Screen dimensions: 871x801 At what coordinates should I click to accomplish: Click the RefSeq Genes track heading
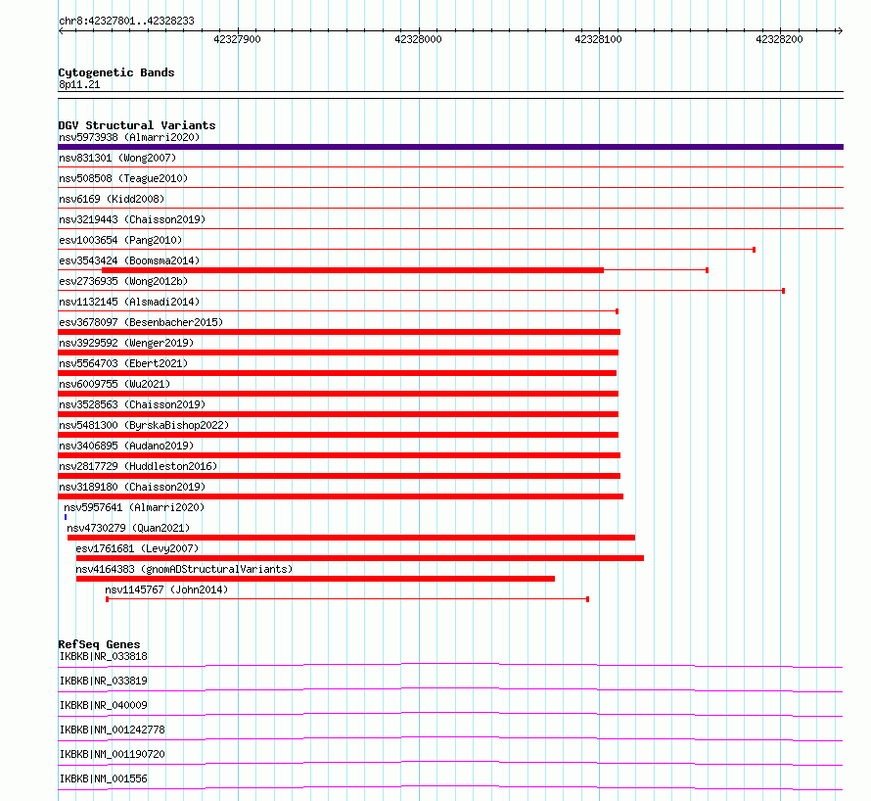pyautogui.click(x=99, y=644)
